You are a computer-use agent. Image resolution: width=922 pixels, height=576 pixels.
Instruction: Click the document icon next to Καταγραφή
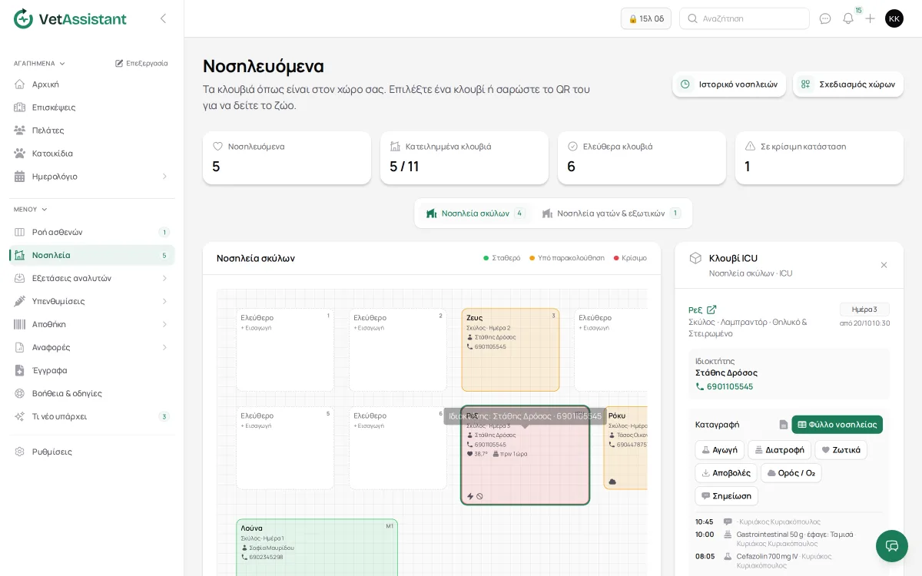783,425
